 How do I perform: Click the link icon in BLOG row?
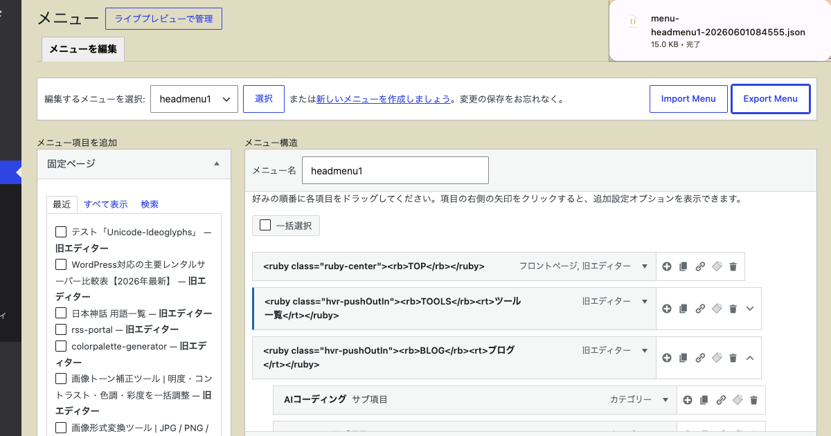(700, 358)
